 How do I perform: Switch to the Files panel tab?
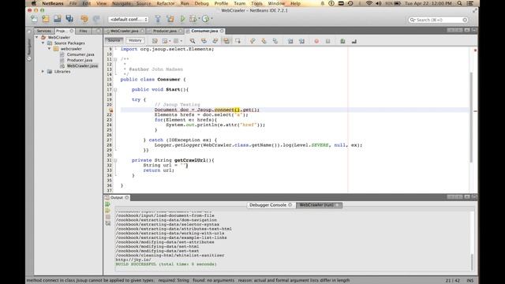click(x=83, y=31)
